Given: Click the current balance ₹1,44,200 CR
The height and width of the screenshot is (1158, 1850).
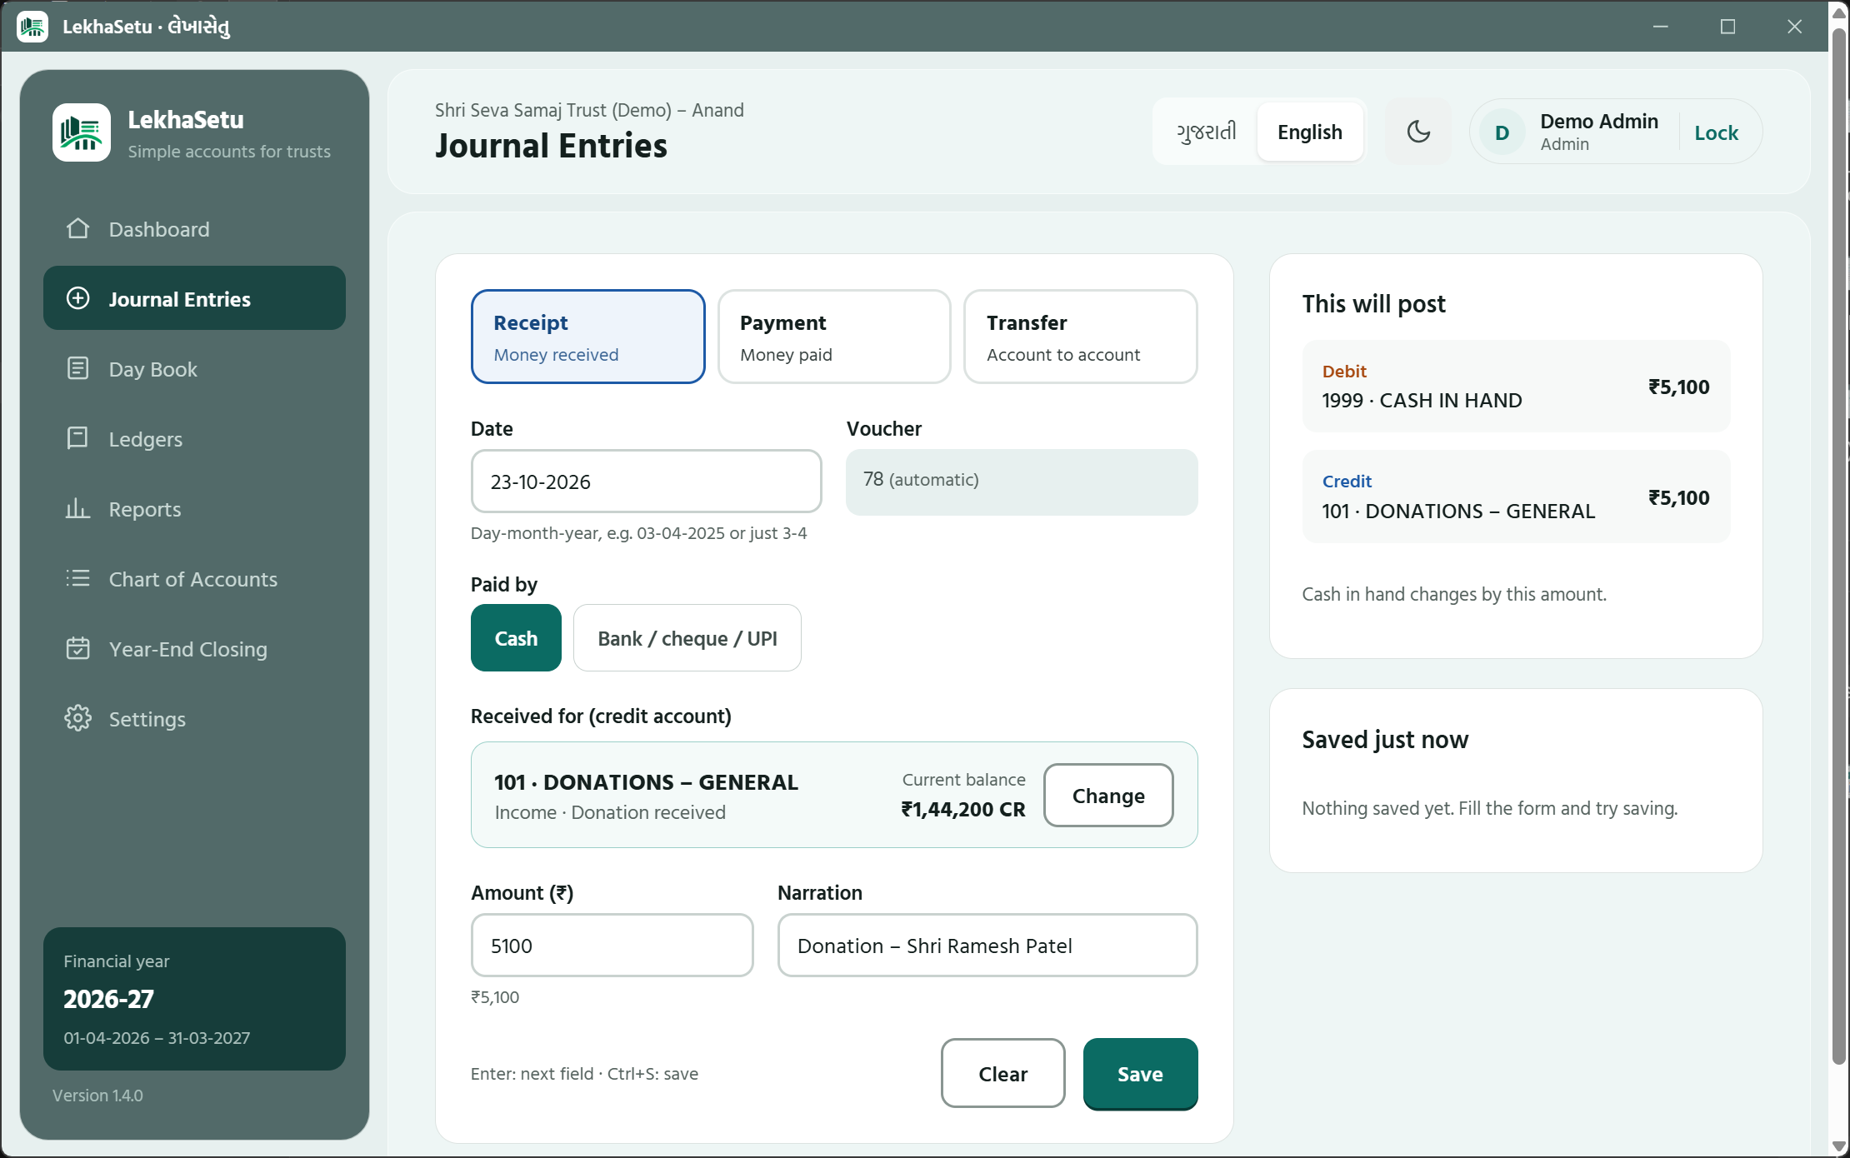Looking at the screenshot, I should click(x=963, y=809).
